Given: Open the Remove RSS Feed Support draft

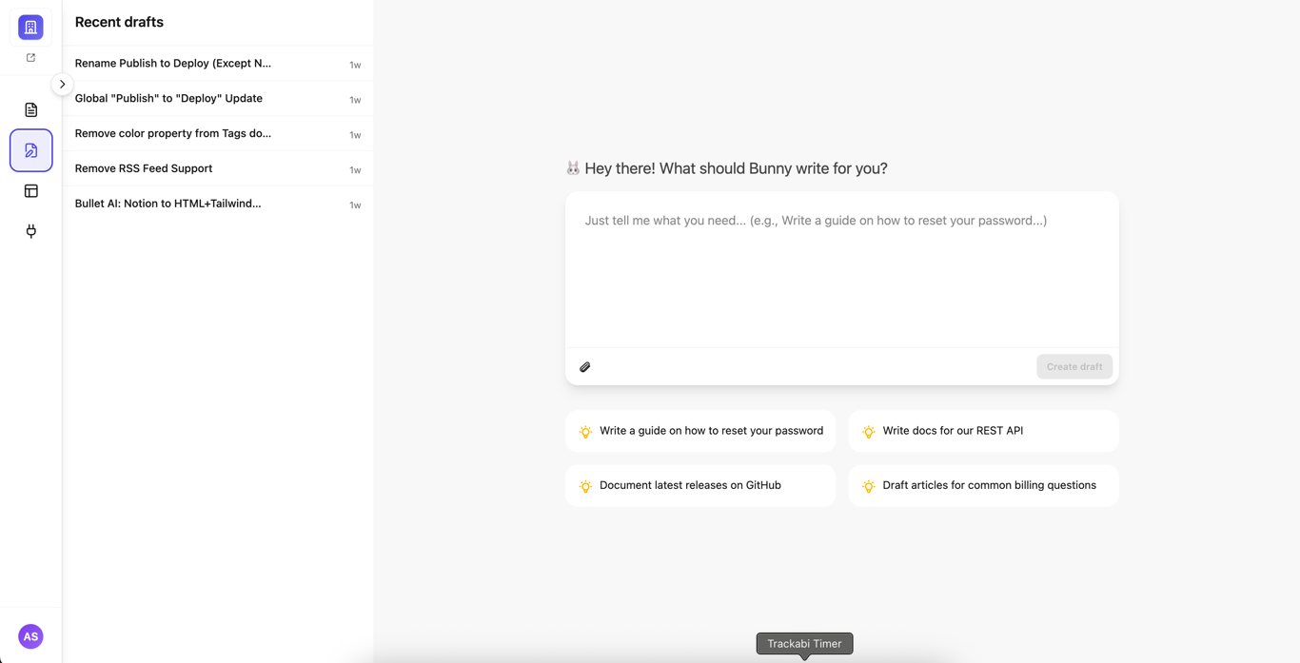Looking at the screenshot, I should (143, 168).
